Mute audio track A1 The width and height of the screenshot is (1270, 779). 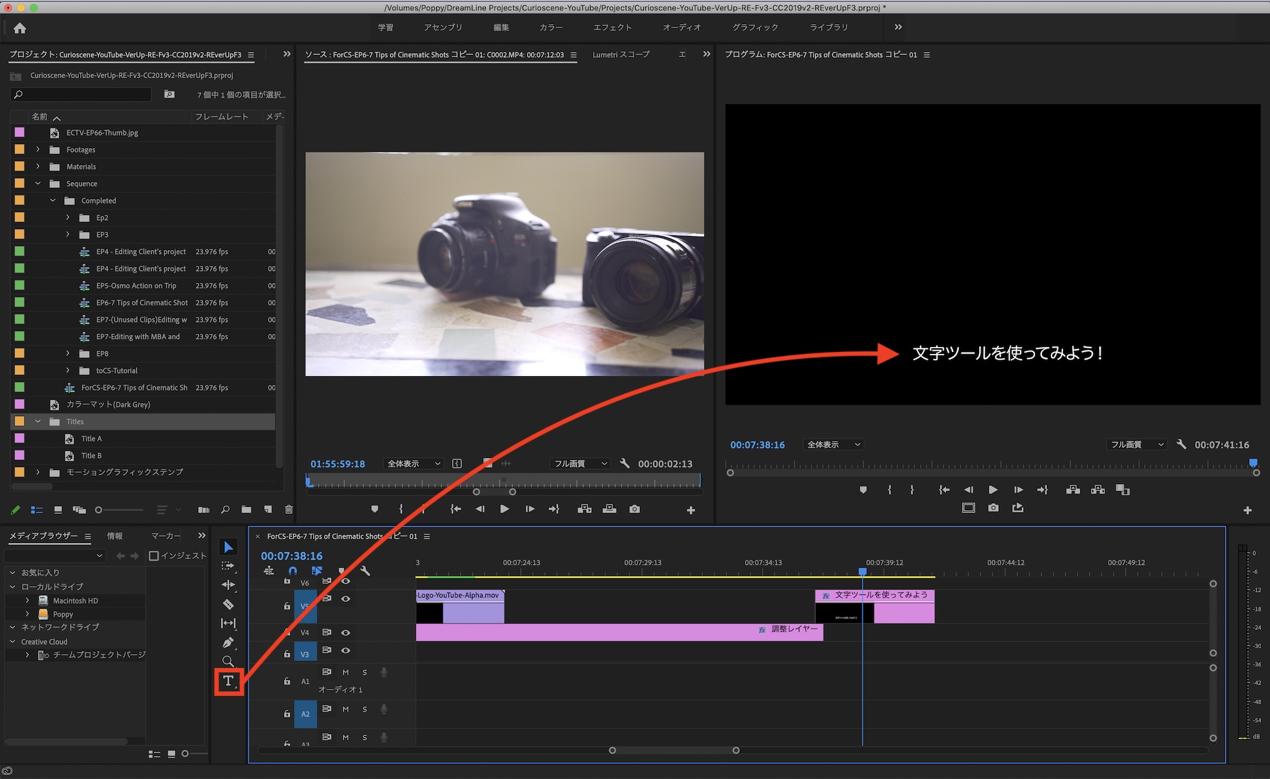coord(345,672)
